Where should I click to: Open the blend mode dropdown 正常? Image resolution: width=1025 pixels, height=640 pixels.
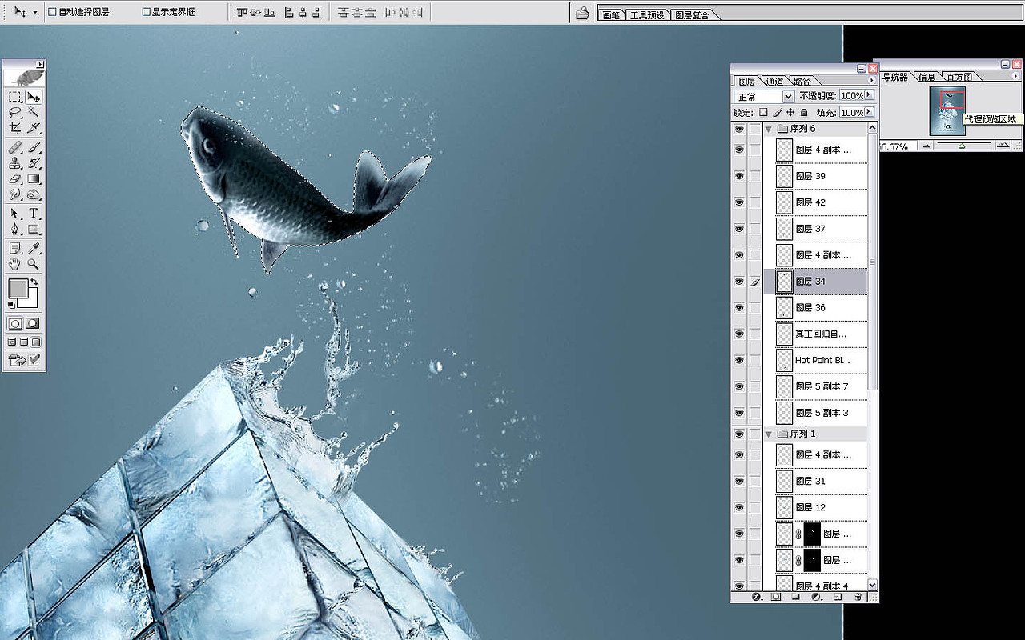(x=764, y=96)
